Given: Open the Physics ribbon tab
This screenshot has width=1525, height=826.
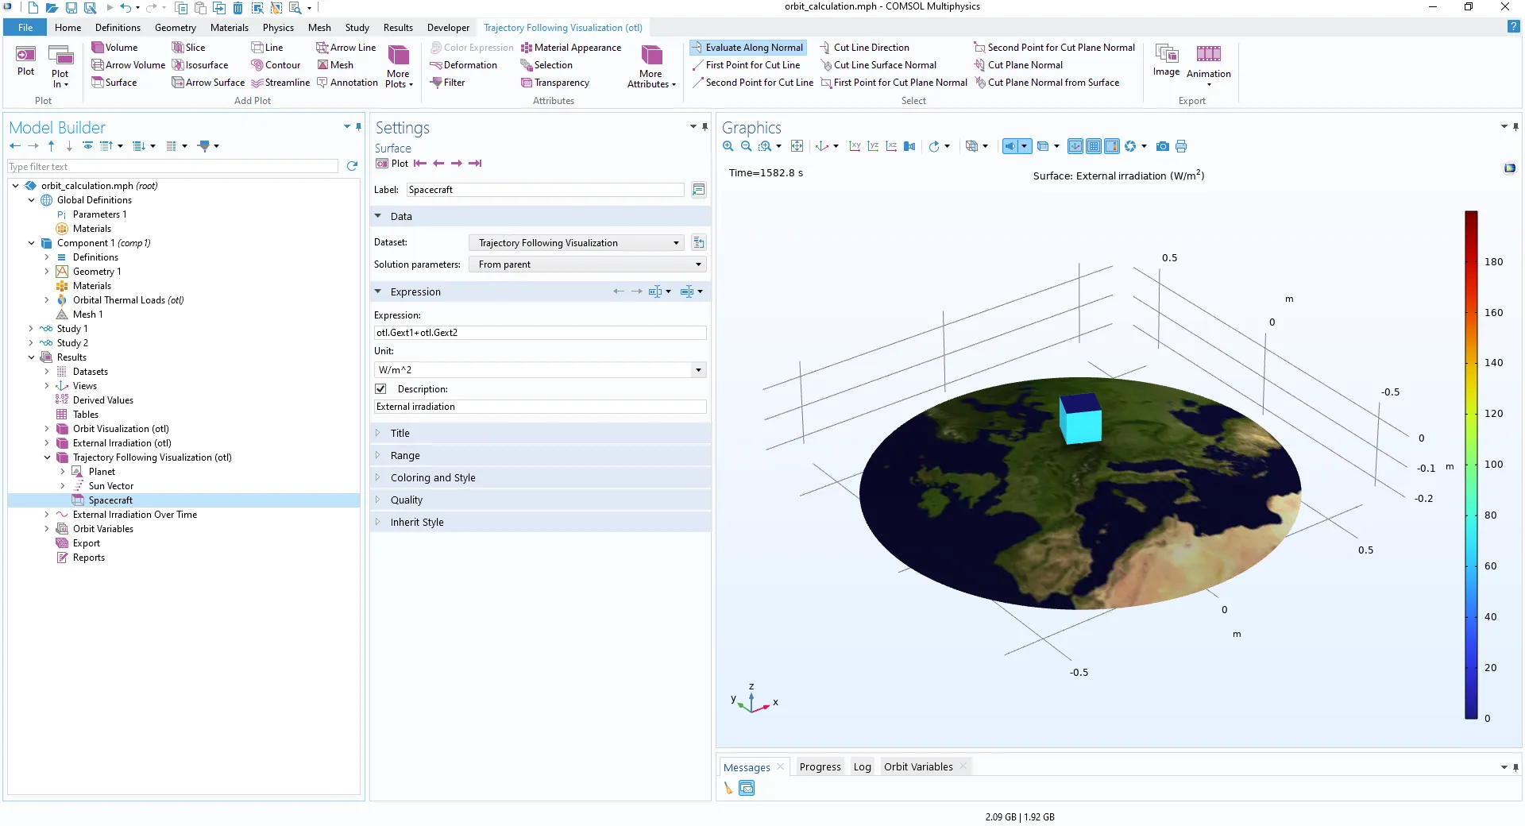Looking at the screenshot, I should (x=278, y=28).
